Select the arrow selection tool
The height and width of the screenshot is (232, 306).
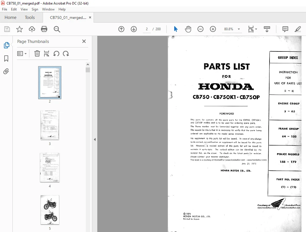coord(176,29)
